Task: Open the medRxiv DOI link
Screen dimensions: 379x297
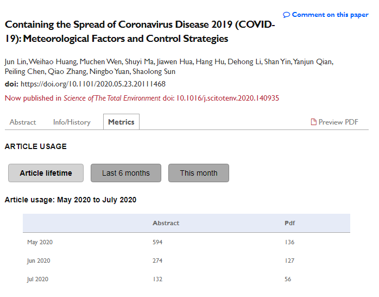Action: [93, 84]
